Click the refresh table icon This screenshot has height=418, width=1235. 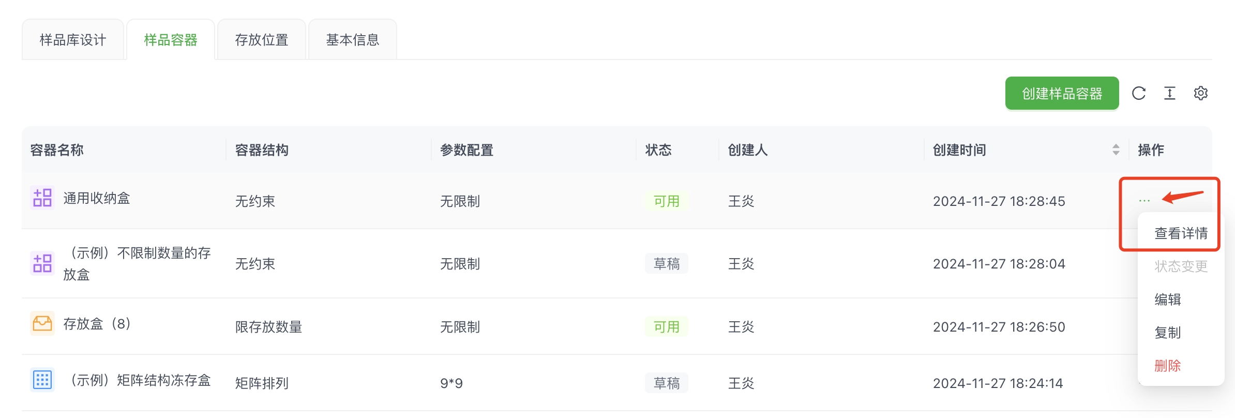tap(1139, 93)
